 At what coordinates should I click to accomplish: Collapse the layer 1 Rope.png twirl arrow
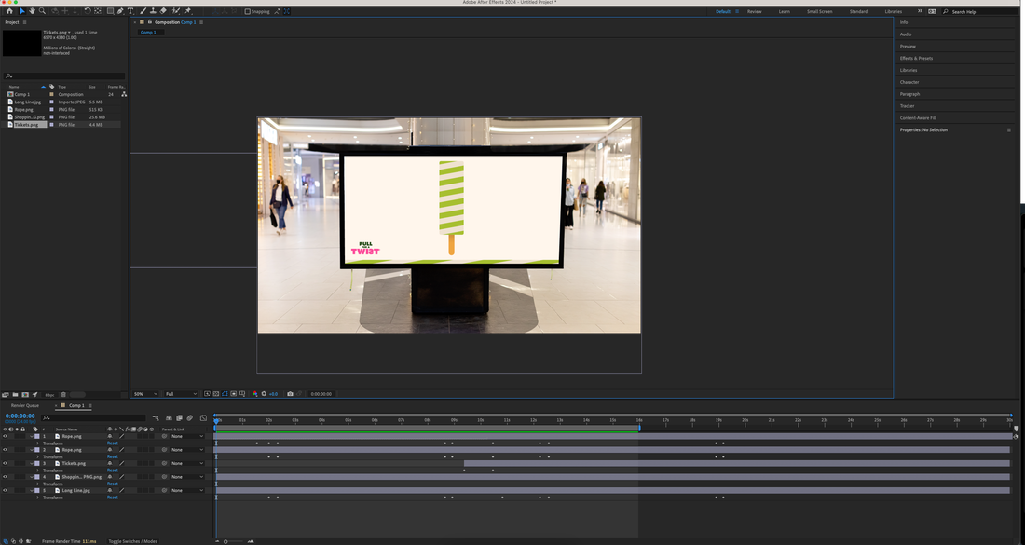tap(32, 436)
